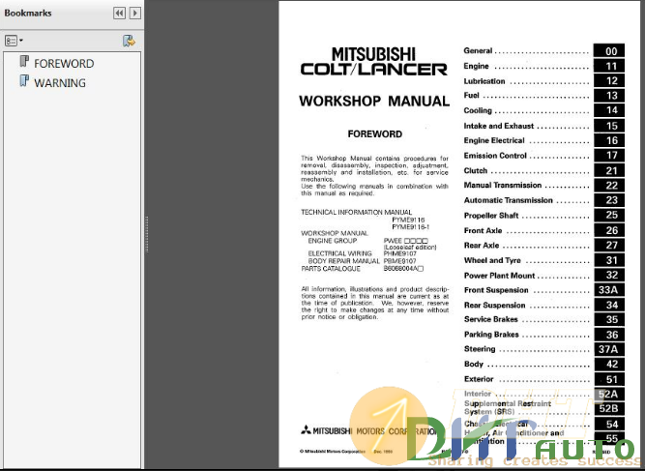Image resolution: width=645 pixels, height=471 pixels.
Task: Click the 'FOREWORD' heading on the page
Action: (x=375, y=134)
